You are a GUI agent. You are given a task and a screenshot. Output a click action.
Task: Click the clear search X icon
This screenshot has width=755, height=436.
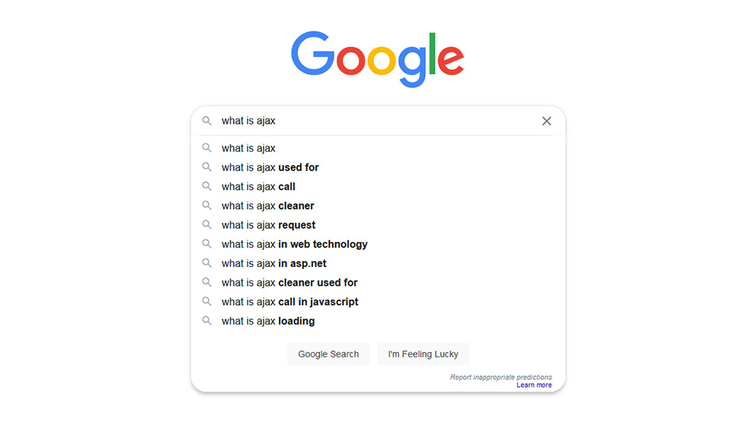[x=546, y=121]
